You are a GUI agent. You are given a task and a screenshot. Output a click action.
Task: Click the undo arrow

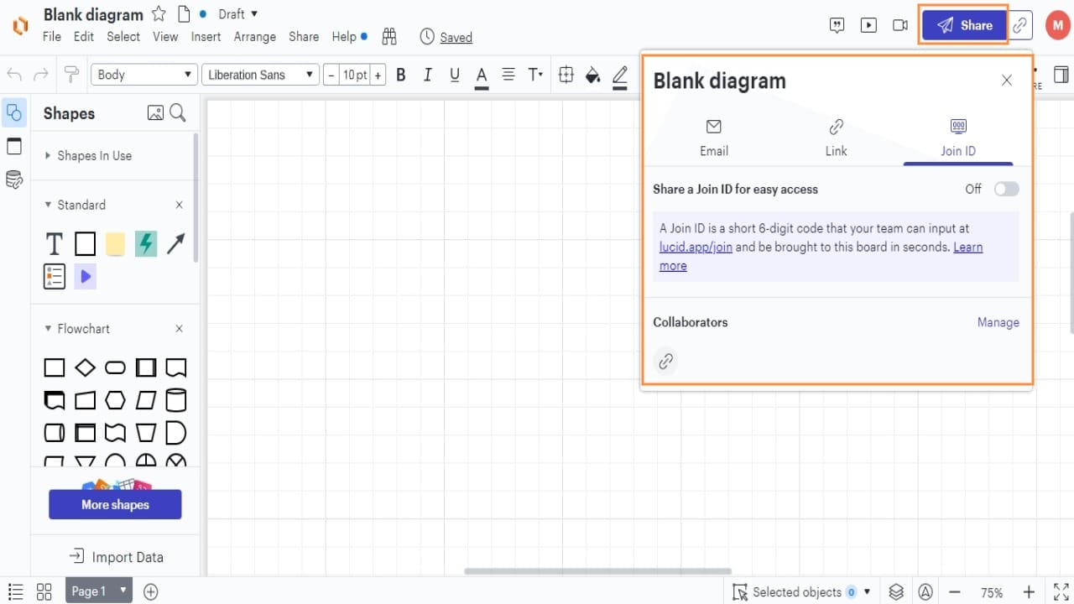[14, 75]
